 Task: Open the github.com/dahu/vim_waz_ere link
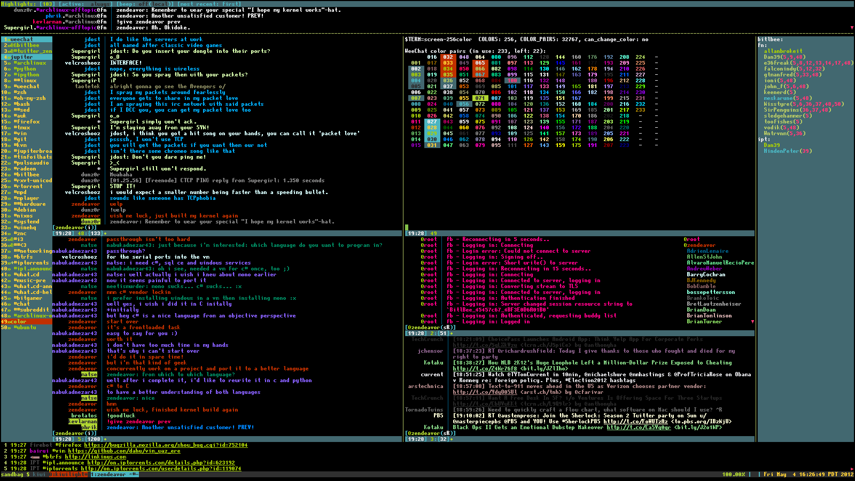pyautogui.click(x=124, y=451)
